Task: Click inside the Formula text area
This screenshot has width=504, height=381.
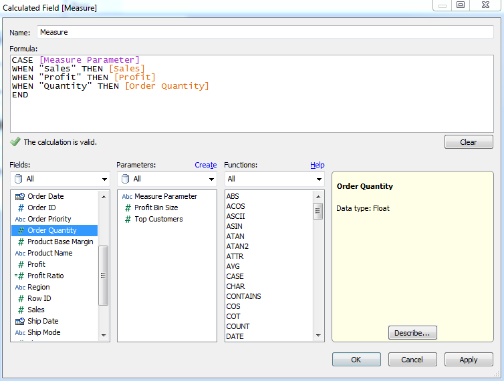Action: (252, 93)
